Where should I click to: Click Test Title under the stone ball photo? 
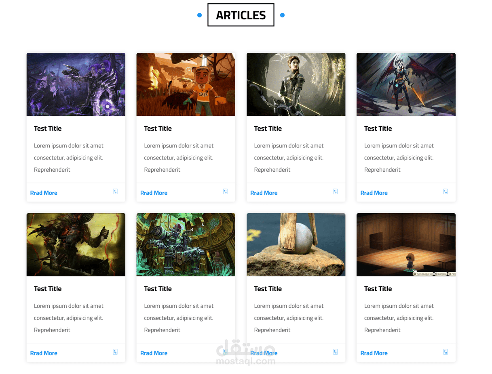(x=268, y=289)
